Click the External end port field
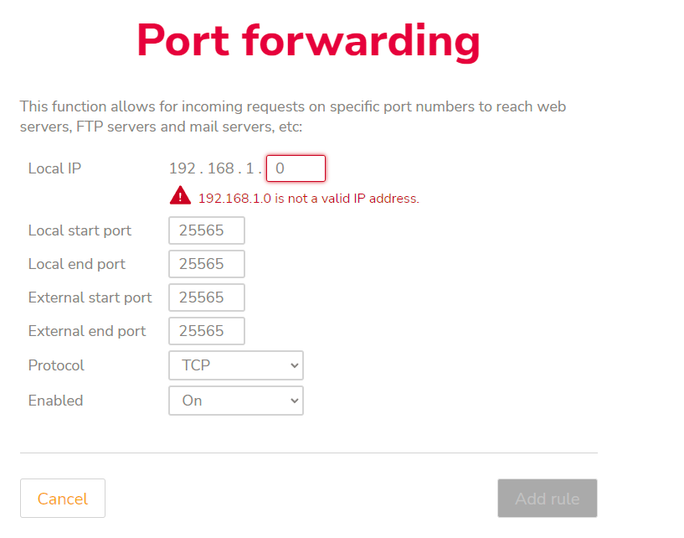 pyautogui.click(x=206, y=330)
